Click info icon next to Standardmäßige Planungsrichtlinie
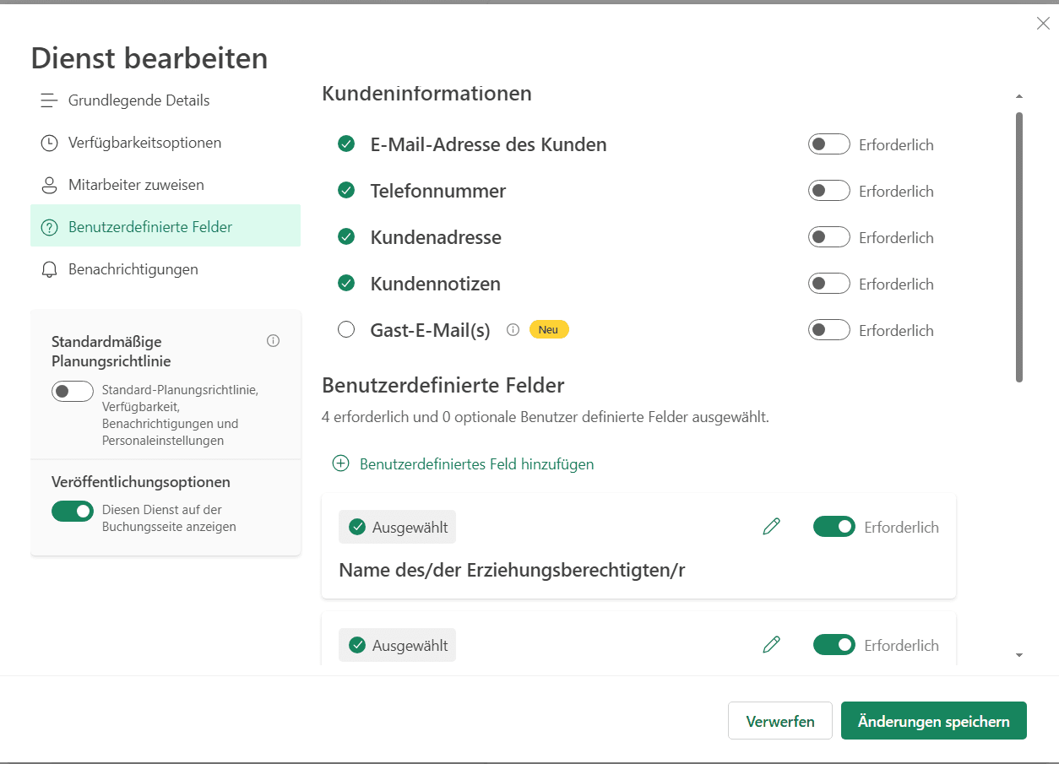Viewport: 1059px width, 764px height. coord(273,341)
